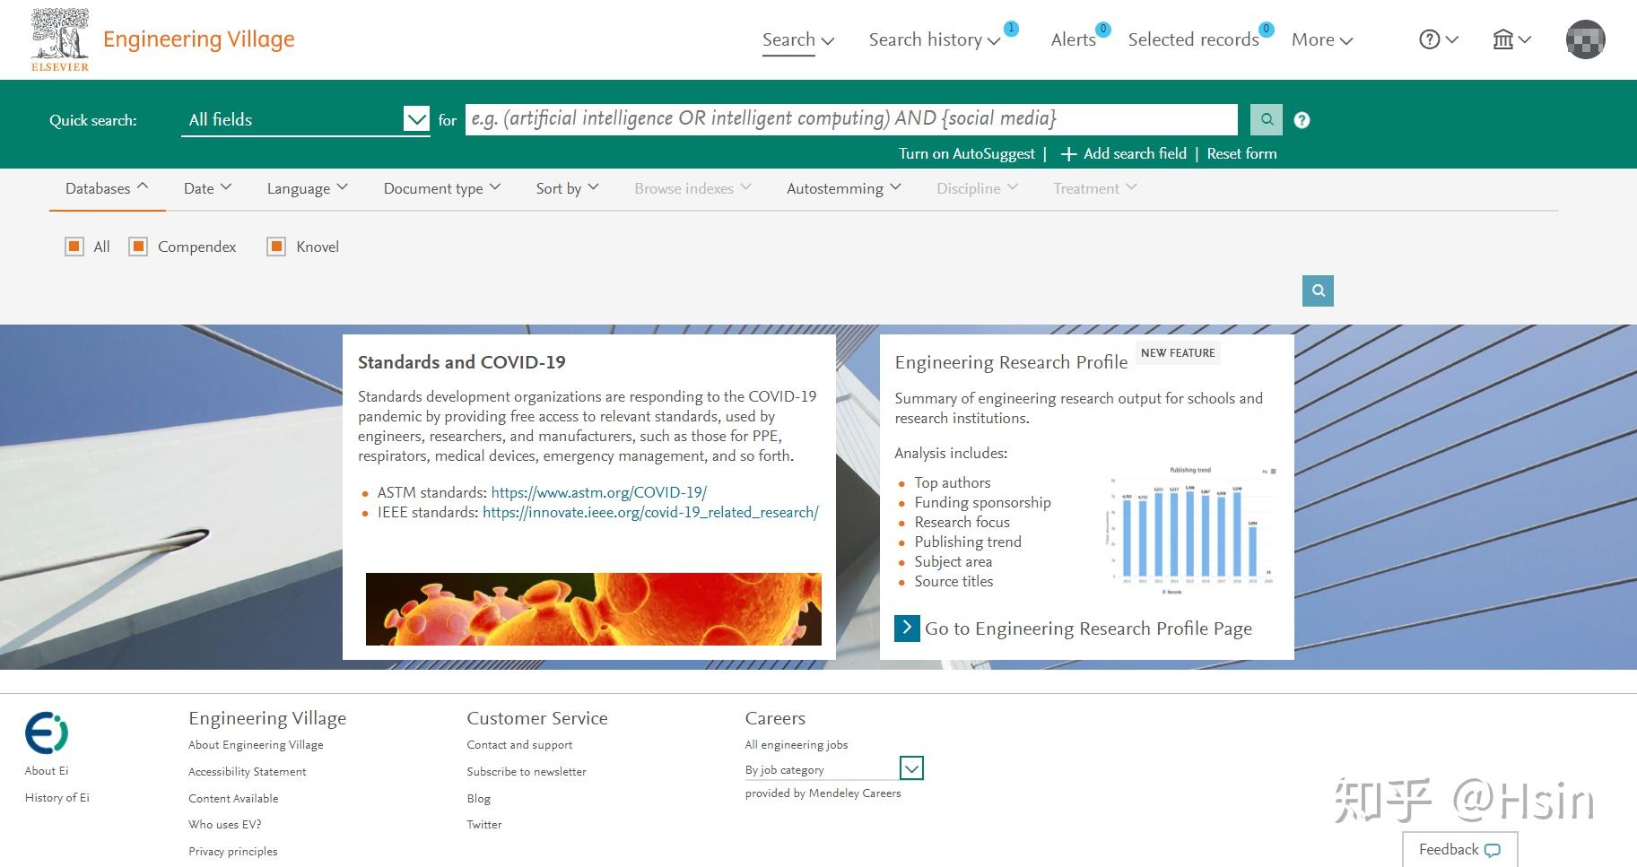
Task: Click Reset form
Action: (1241, 154)
